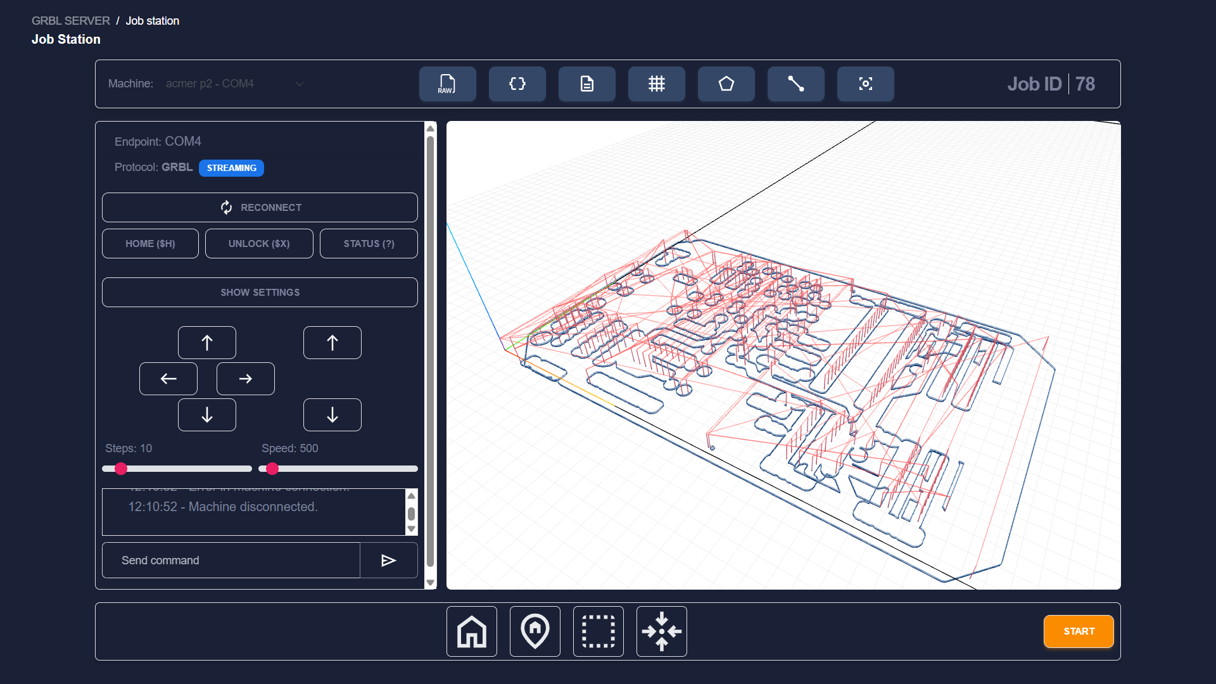Open the RAW file view icon

447,84
